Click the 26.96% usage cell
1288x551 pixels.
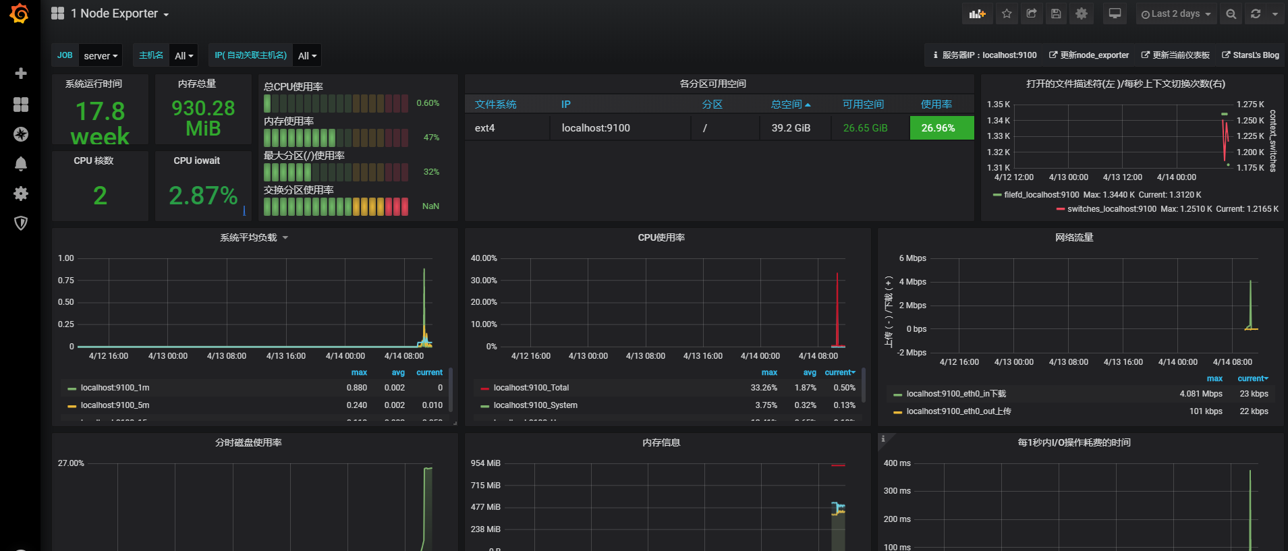(x=942, y=128)
